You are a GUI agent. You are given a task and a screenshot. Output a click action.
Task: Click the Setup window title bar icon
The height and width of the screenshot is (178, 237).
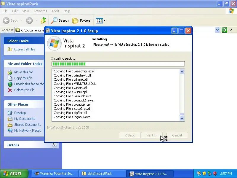click(48, 31)
